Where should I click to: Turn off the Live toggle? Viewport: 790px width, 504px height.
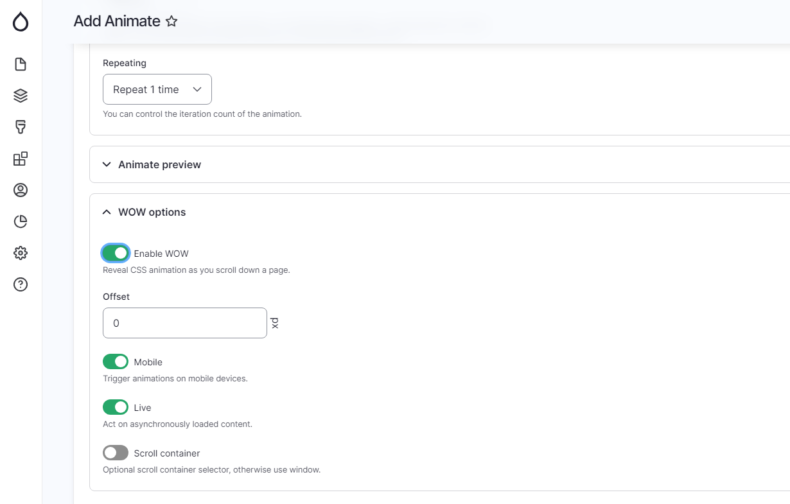tap(116, 407)
